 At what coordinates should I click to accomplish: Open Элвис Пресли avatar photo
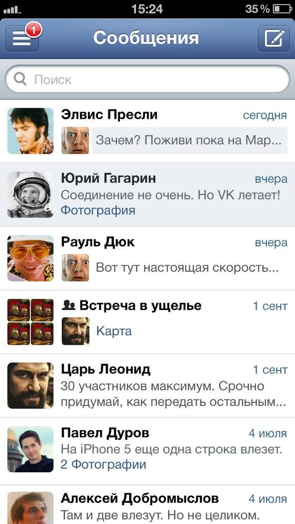[x=30, y=130]
